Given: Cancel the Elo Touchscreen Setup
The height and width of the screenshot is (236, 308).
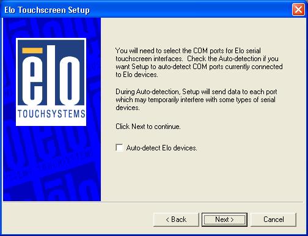Looking at the screenshot, I should click(273, 219).
